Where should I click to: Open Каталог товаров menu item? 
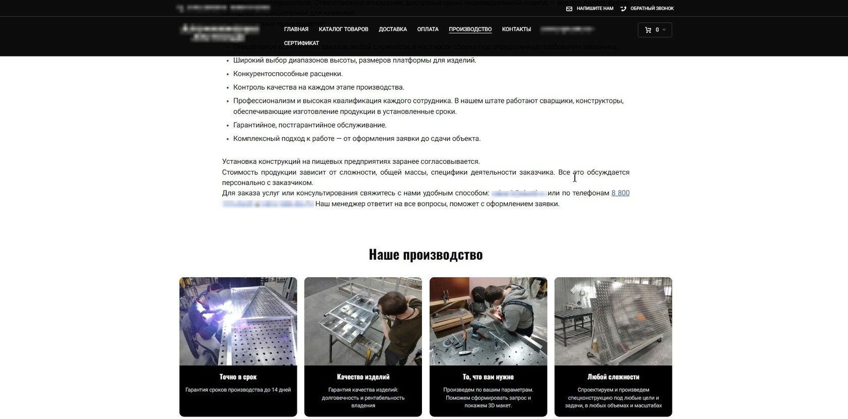tap(343, 29)
